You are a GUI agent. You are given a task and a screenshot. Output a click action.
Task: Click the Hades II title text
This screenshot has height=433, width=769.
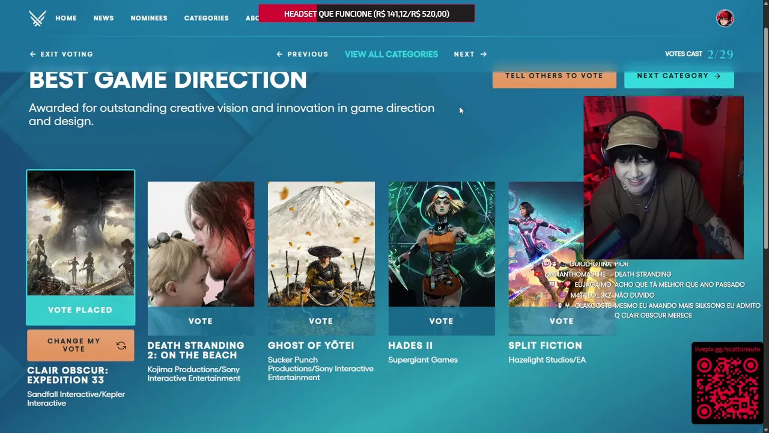coord(410,345)
